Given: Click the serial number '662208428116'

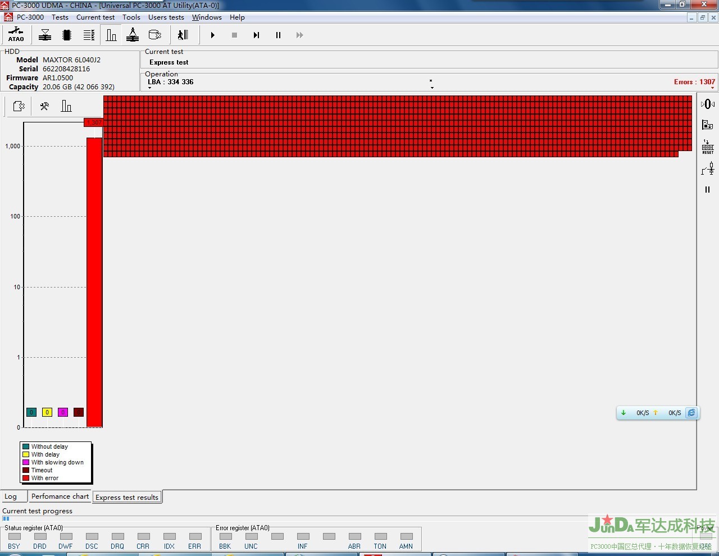Looking at the screenshot, I should (x=66, y=69).
